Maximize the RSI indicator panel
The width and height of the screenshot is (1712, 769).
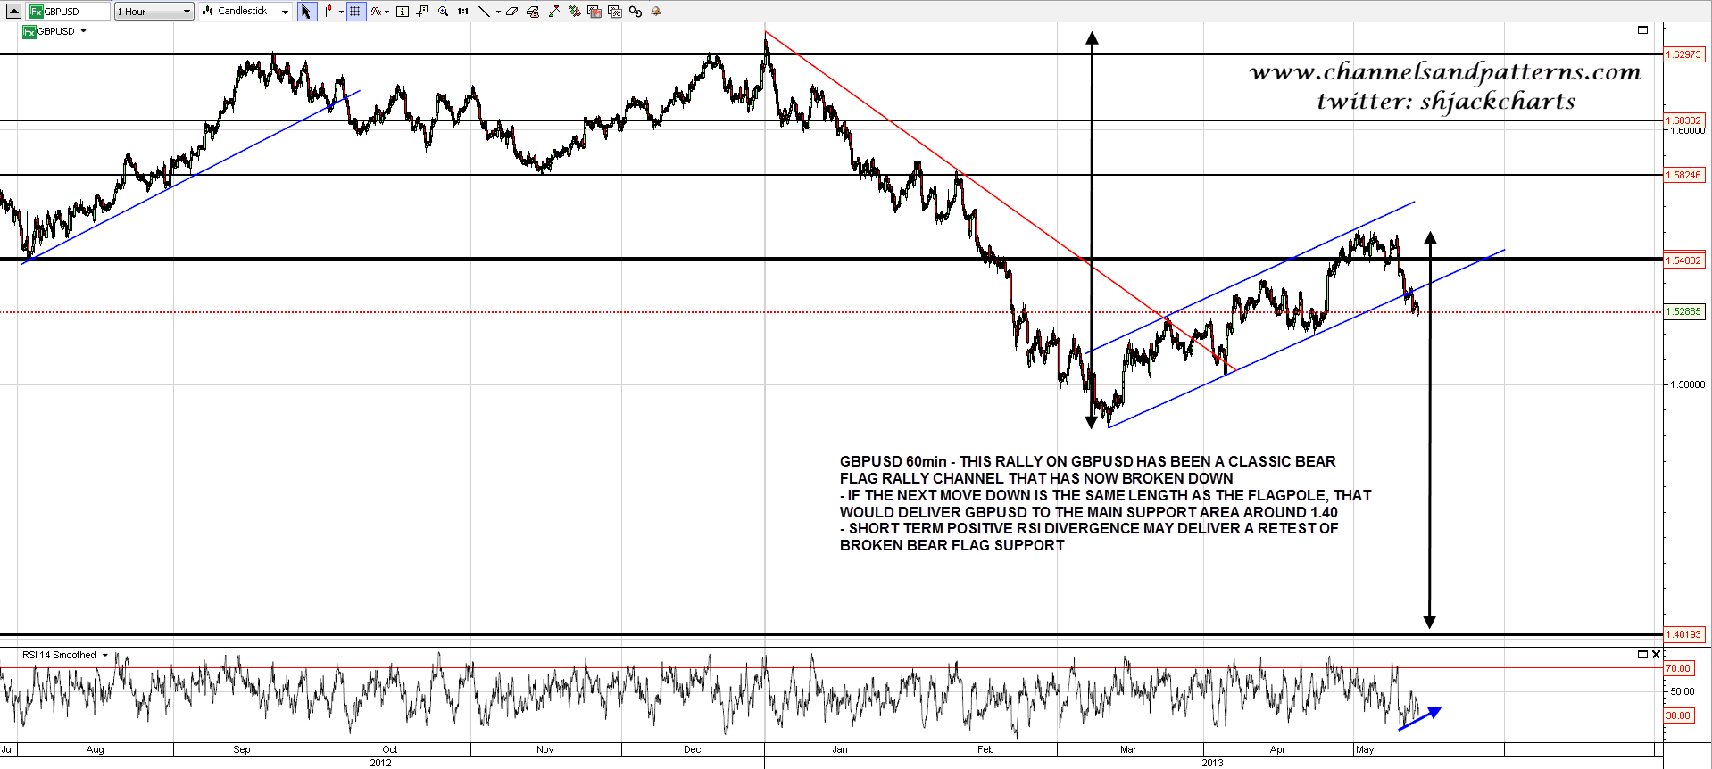(x=1642, y=655)
